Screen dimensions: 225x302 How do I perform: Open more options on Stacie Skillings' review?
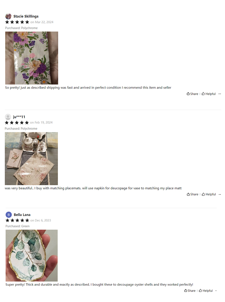tap(220, 94)
